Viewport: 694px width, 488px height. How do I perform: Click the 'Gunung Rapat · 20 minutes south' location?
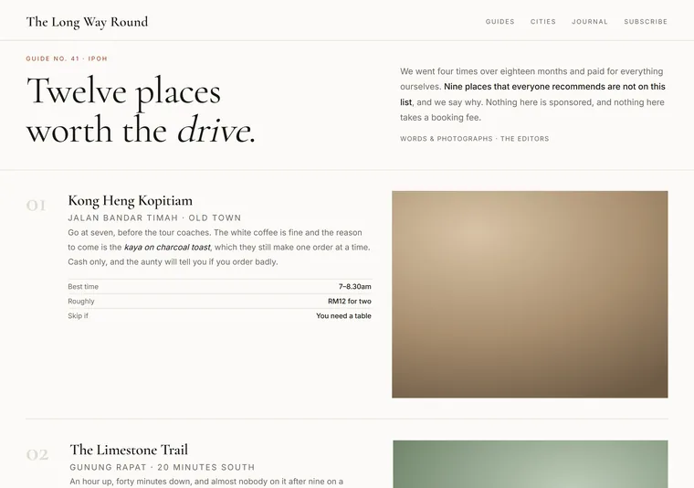pos(163,467)
